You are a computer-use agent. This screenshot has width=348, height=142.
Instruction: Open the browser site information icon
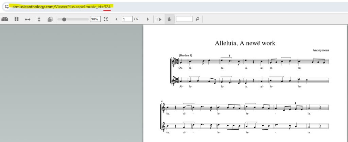(x=7, y=7)
